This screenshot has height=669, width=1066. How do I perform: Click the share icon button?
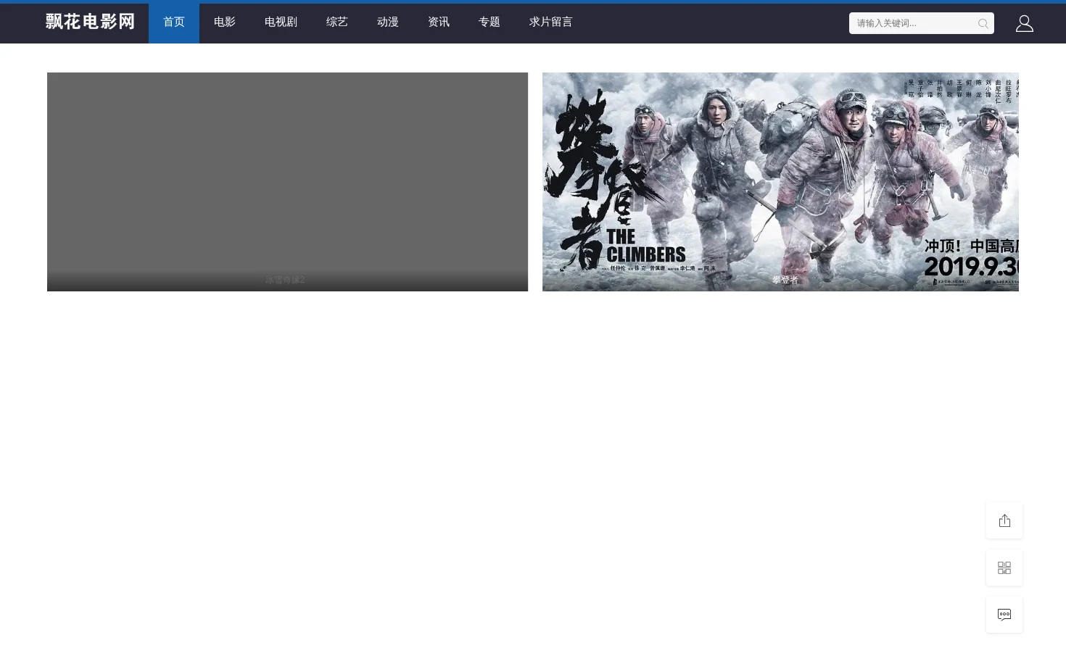tap(1004, 520)
